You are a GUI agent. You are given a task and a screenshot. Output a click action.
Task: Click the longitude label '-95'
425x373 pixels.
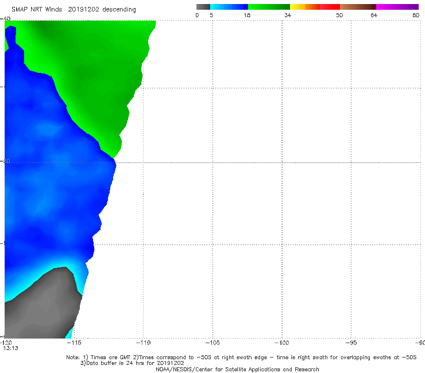351,343
